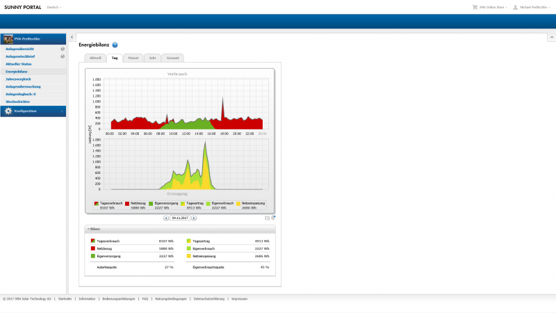Switch to the Jahr tab
The height and width of the screenshot is (313, 556).
pos(152,58)
